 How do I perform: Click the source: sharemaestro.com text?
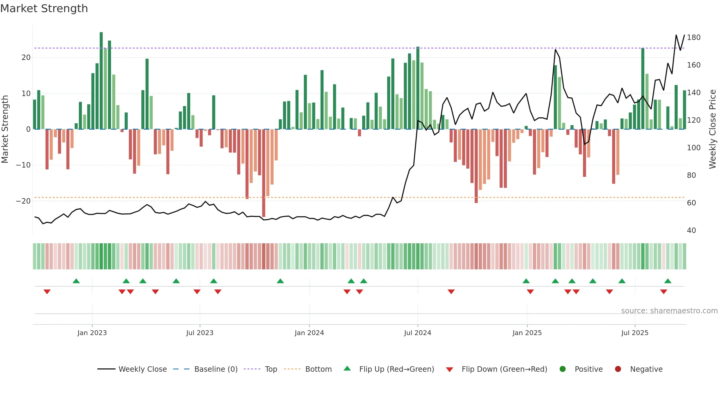669,311
